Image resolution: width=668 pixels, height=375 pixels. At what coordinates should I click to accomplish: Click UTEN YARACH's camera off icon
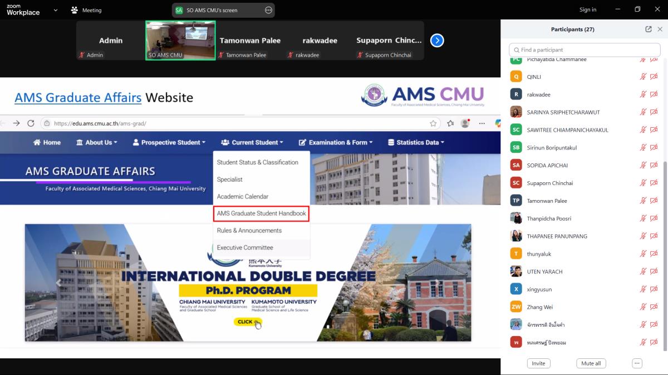coord(654,272)
